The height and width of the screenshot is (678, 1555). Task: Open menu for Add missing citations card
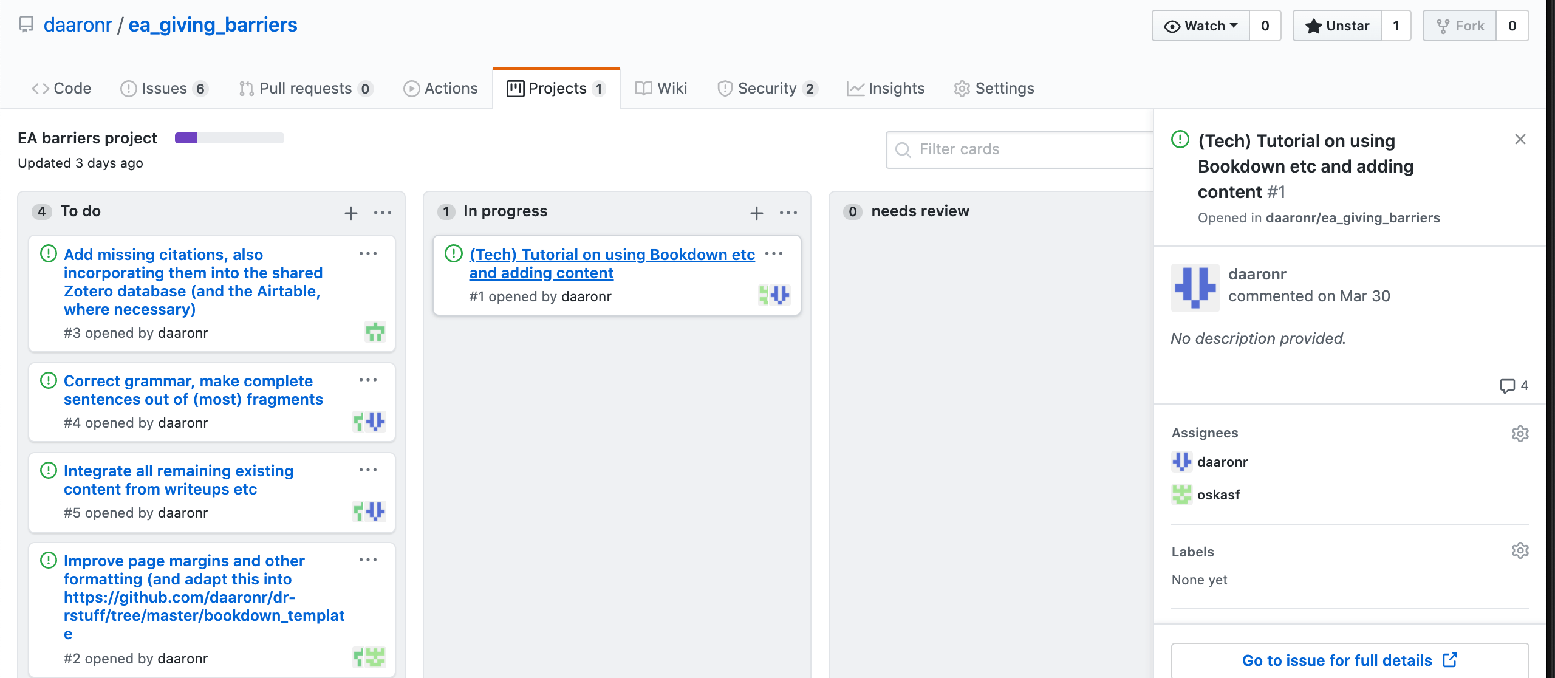(368, 254)
